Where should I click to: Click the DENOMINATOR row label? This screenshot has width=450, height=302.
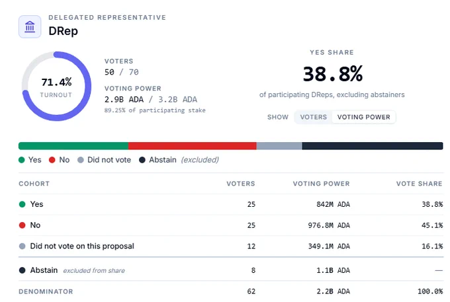pyautogui.click(x=46, y=291)
